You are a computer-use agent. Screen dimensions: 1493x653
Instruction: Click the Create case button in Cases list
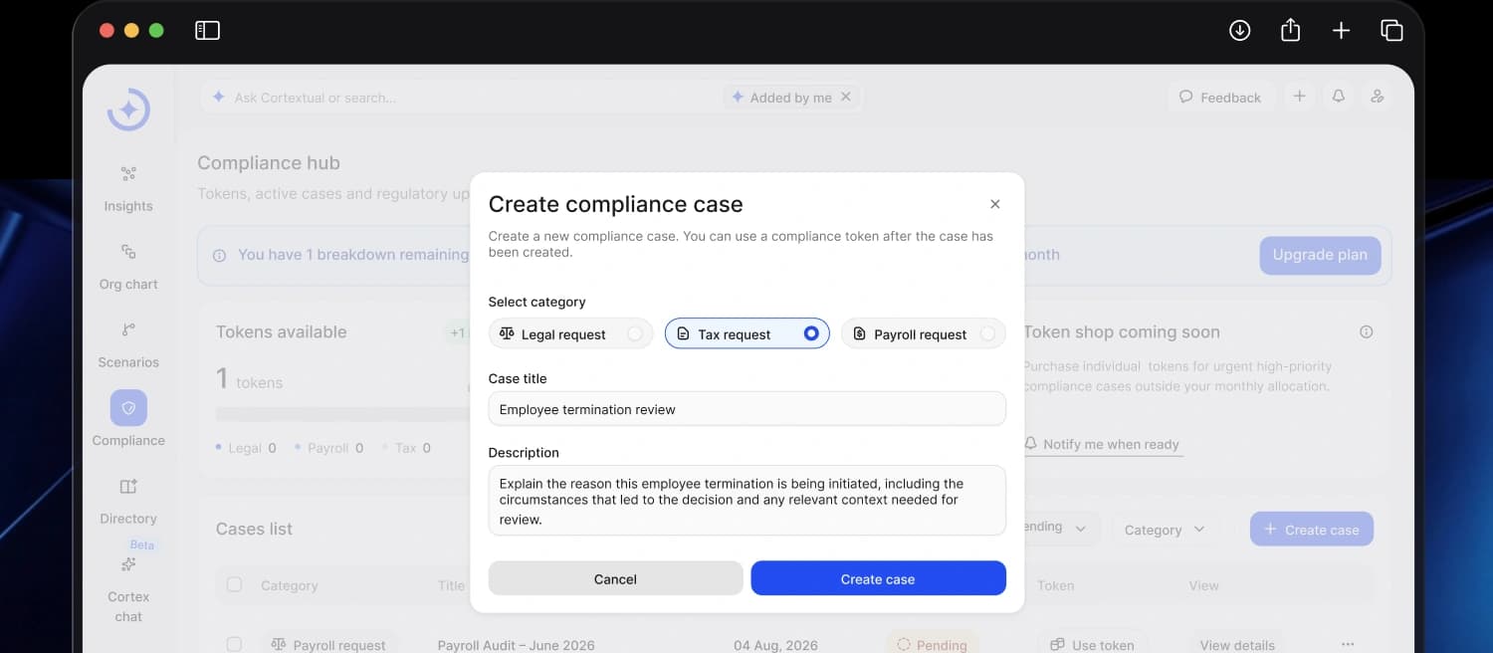click(1312, 530)
